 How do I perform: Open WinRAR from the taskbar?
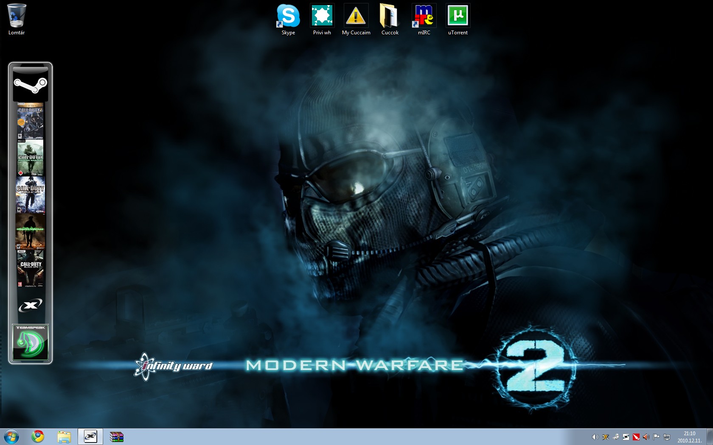(x=116, y=437)
